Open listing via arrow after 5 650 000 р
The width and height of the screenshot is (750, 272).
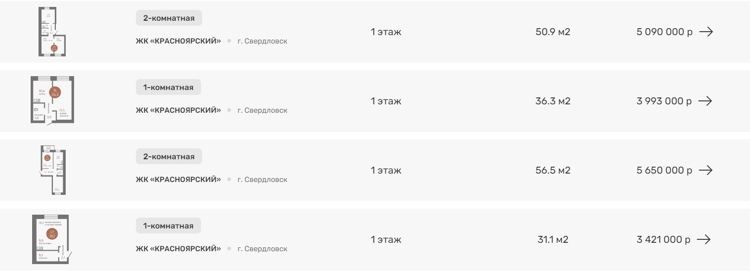coord(705,170)
